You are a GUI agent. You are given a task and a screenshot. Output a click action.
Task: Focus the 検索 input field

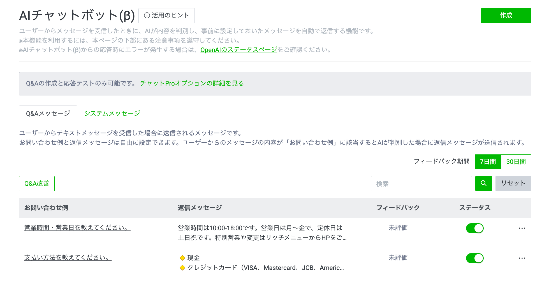point(421,184)
